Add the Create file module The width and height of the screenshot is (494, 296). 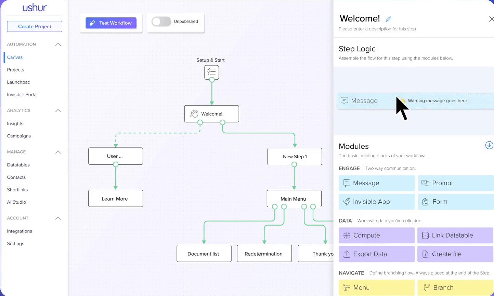click(455, 254)
